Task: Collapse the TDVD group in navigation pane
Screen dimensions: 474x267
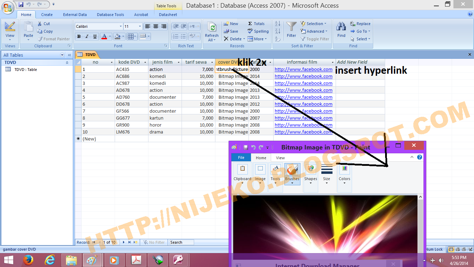Action: point(67,63)
